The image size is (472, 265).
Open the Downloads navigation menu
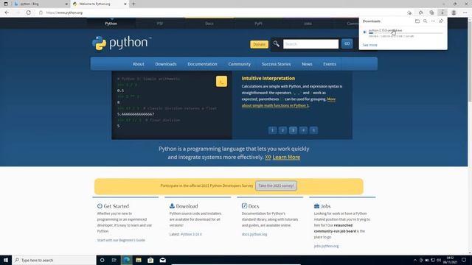tap(166, 64)
